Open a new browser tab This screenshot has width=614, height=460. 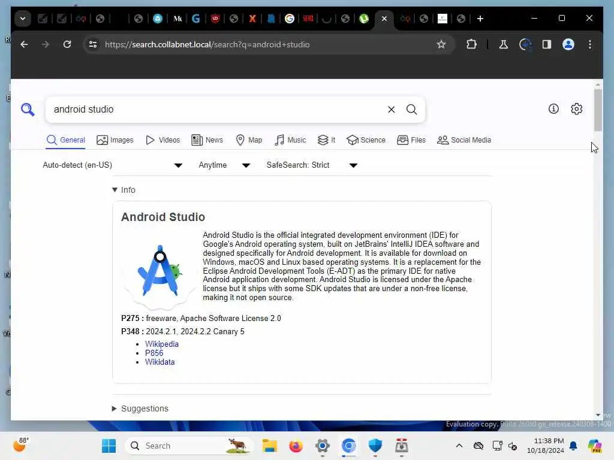tap(480, 19)
